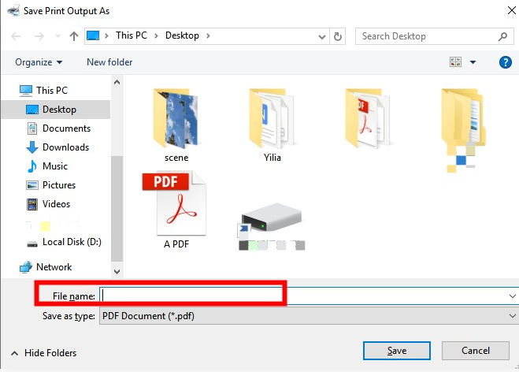Select Local Disk (D:) in sidebar

(x=72, y=242)
